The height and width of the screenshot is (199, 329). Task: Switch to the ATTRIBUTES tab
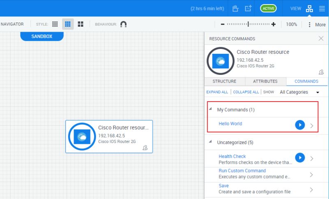point(265,81)
